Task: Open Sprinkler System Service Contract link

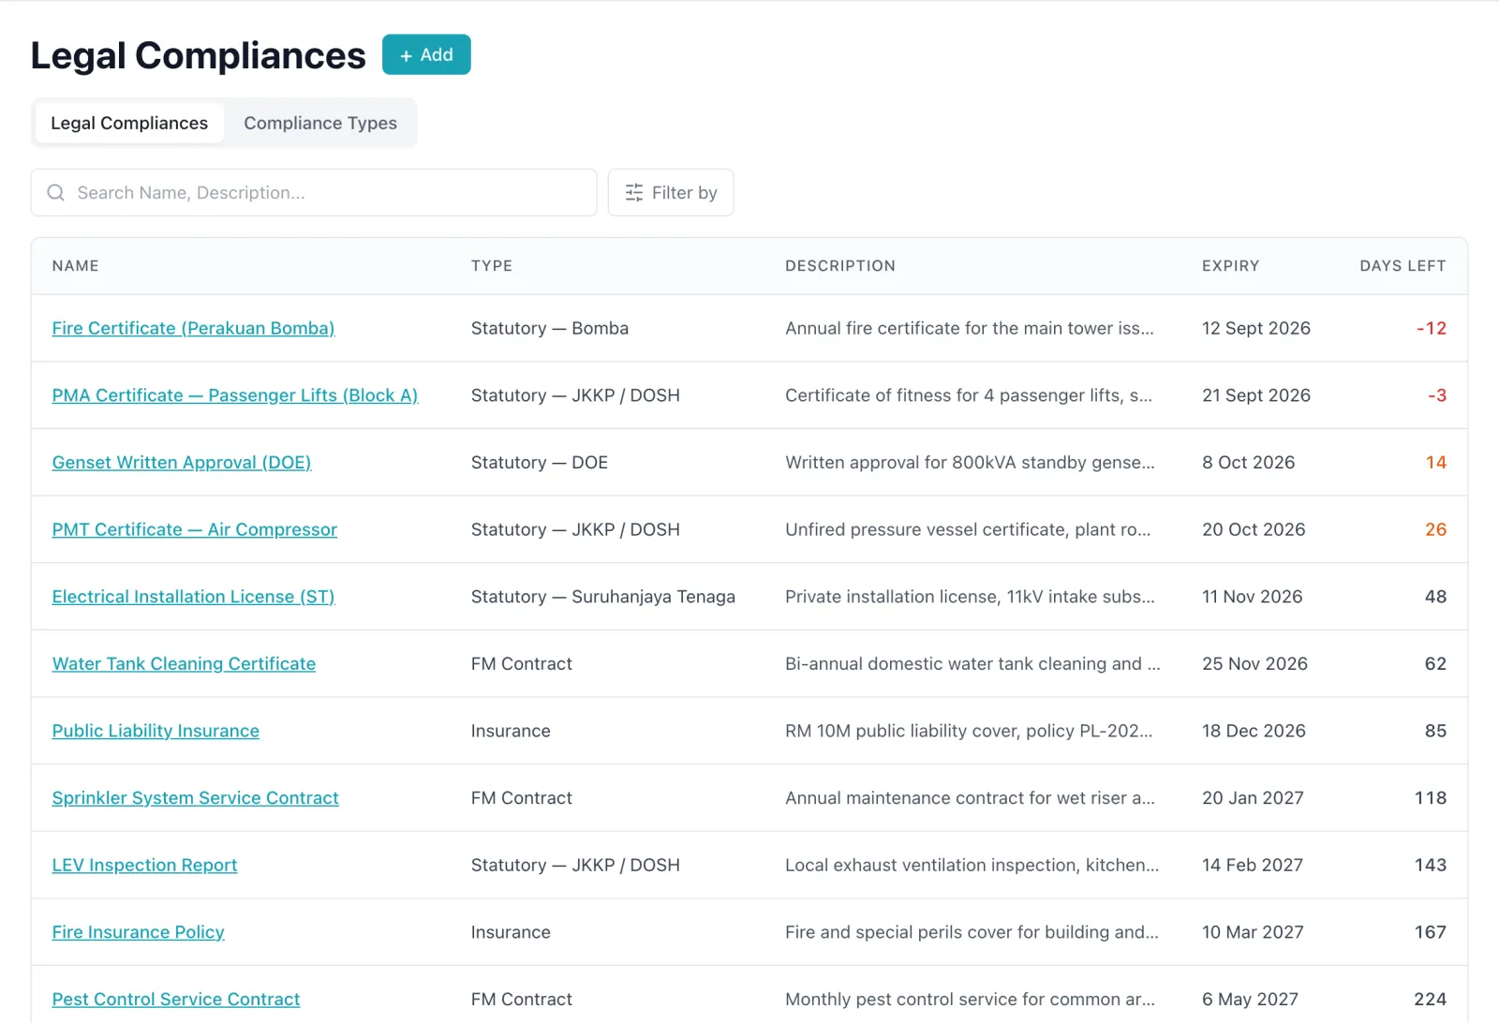Action: coord(195,798)
